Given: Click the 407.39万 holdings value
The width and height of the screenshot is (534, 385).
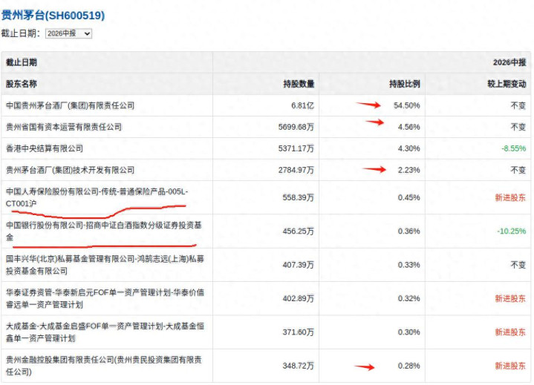Looking at the screenshot, I should [x=298, y=265].
